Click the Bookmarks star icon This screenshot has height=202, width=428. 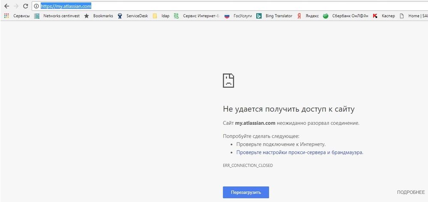[x=87, y=16]
